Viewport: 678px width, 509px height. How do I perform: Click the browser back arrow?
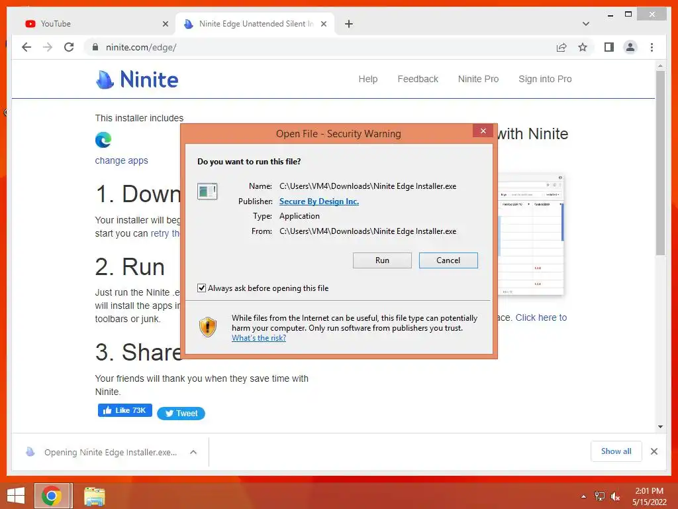pos(26,47)
